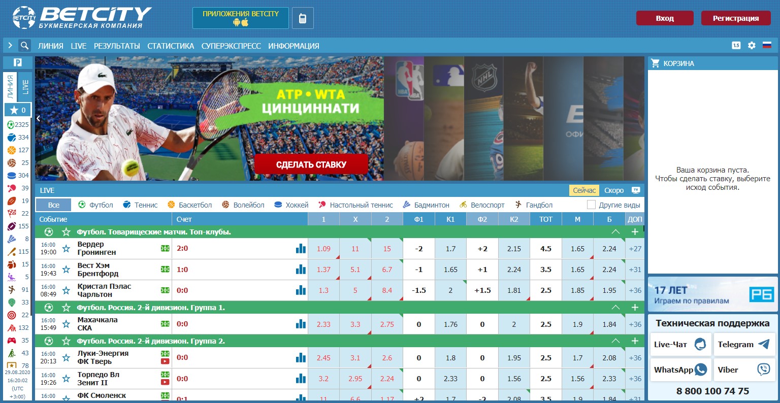Viewport: 780px width, 403px height.
Task: Filter live events by Теннис
Action: (140, 205)
